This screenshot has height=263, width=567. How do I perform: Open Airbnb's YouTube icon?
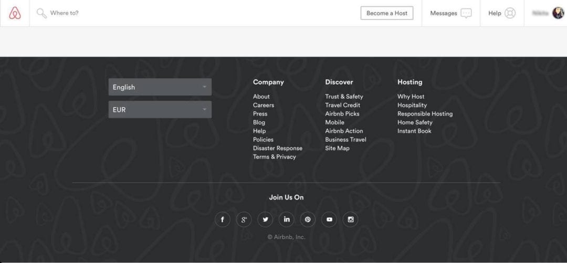coord(329,219)
